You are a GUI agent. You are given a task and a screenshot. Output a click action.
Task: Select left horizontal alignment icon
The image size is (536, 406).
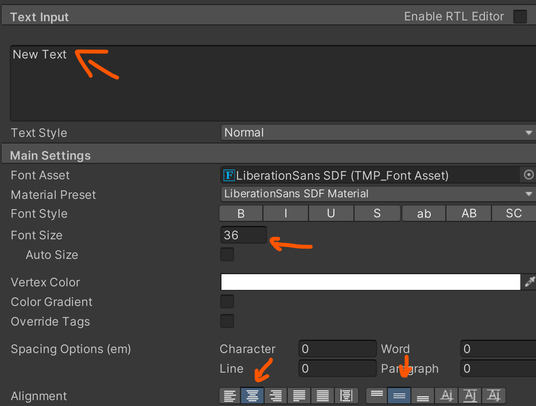(x=230, y=395)
